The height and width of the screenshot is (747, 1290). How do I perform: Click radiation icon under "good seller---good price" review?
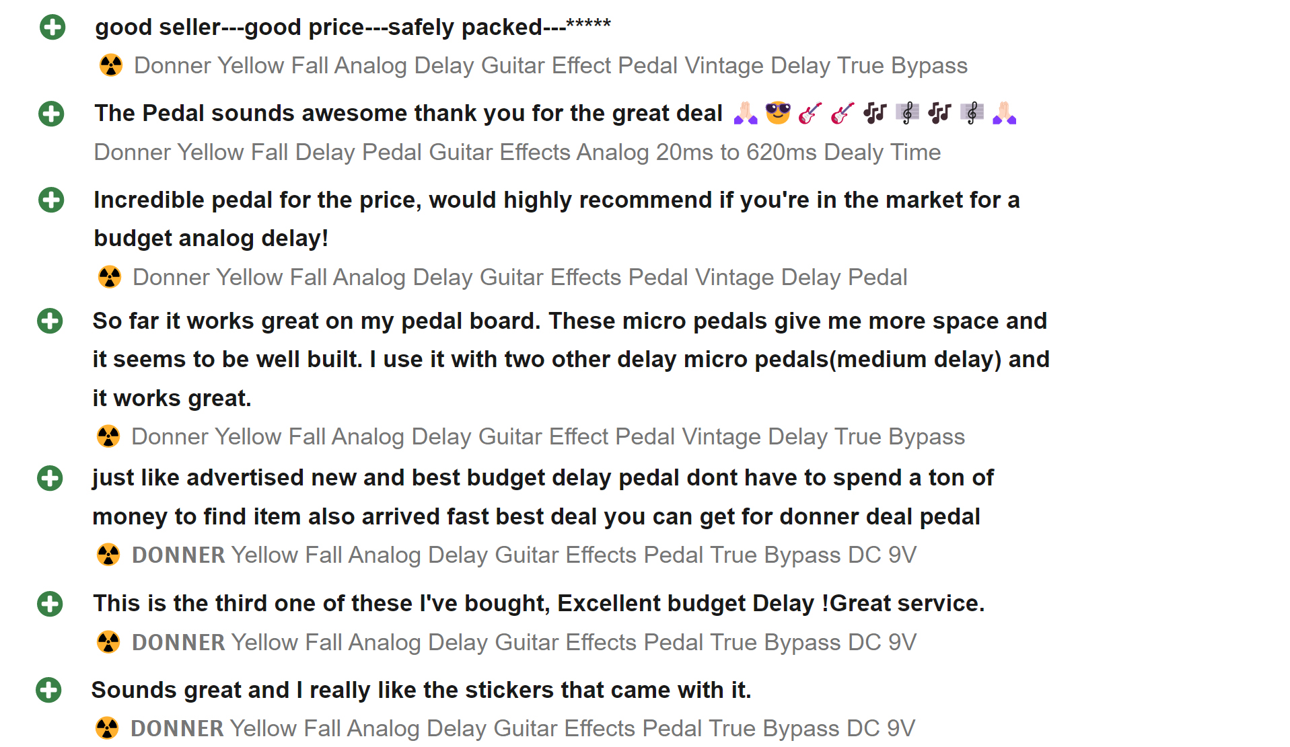pos(111,65)
